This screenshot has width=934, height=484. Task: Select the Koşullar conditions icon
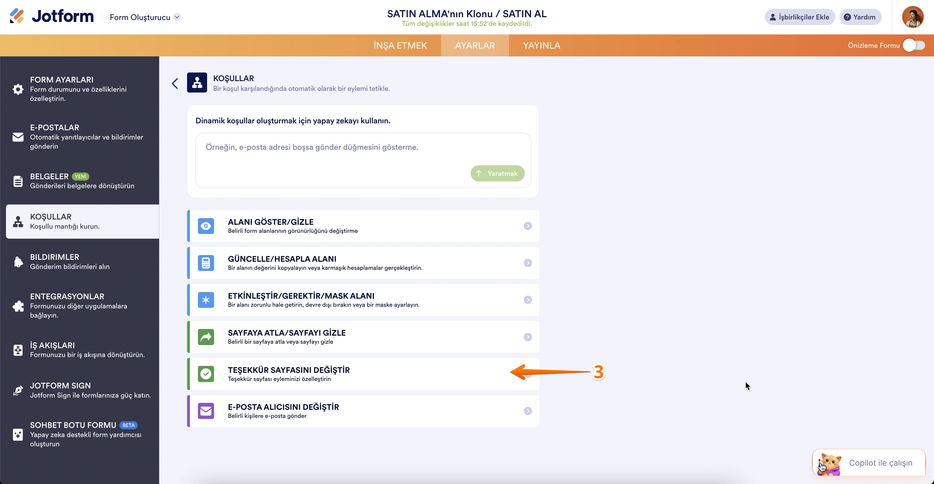[x=18, y=221]
